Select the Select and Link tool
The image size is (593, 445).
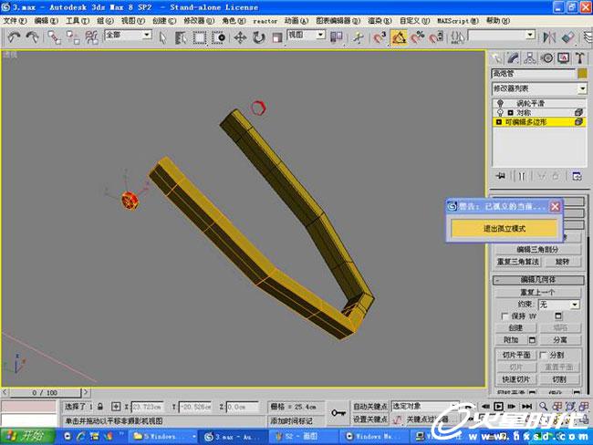point(54,37)
